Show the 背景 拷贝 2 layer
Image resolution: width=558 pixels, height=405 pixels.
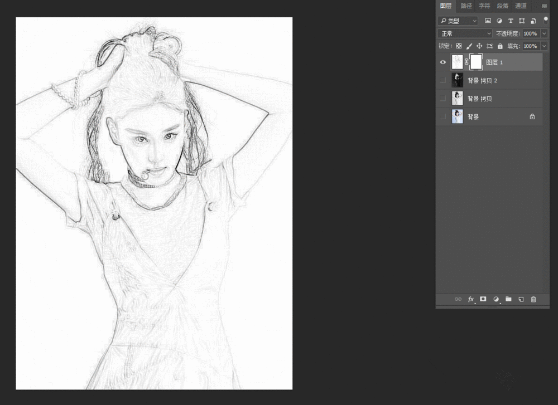point(443,80)
